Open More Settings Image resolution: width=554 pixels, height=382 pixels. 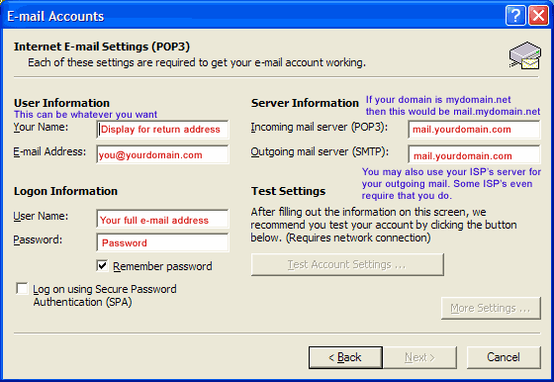click(491, 308)
